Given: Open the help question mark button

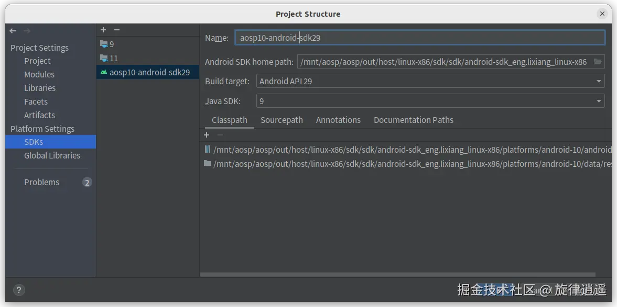Looking at the screenshot, I should pos(18,290).
